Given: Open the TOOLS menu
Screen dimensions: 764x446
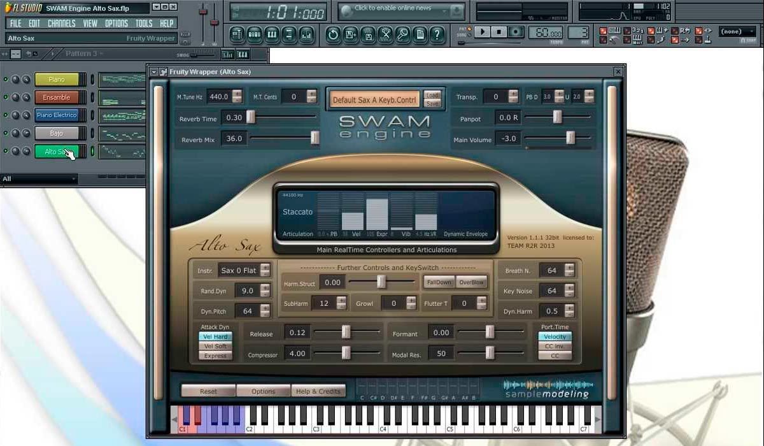Looking at the screenshot, I should tap(144, 24).
